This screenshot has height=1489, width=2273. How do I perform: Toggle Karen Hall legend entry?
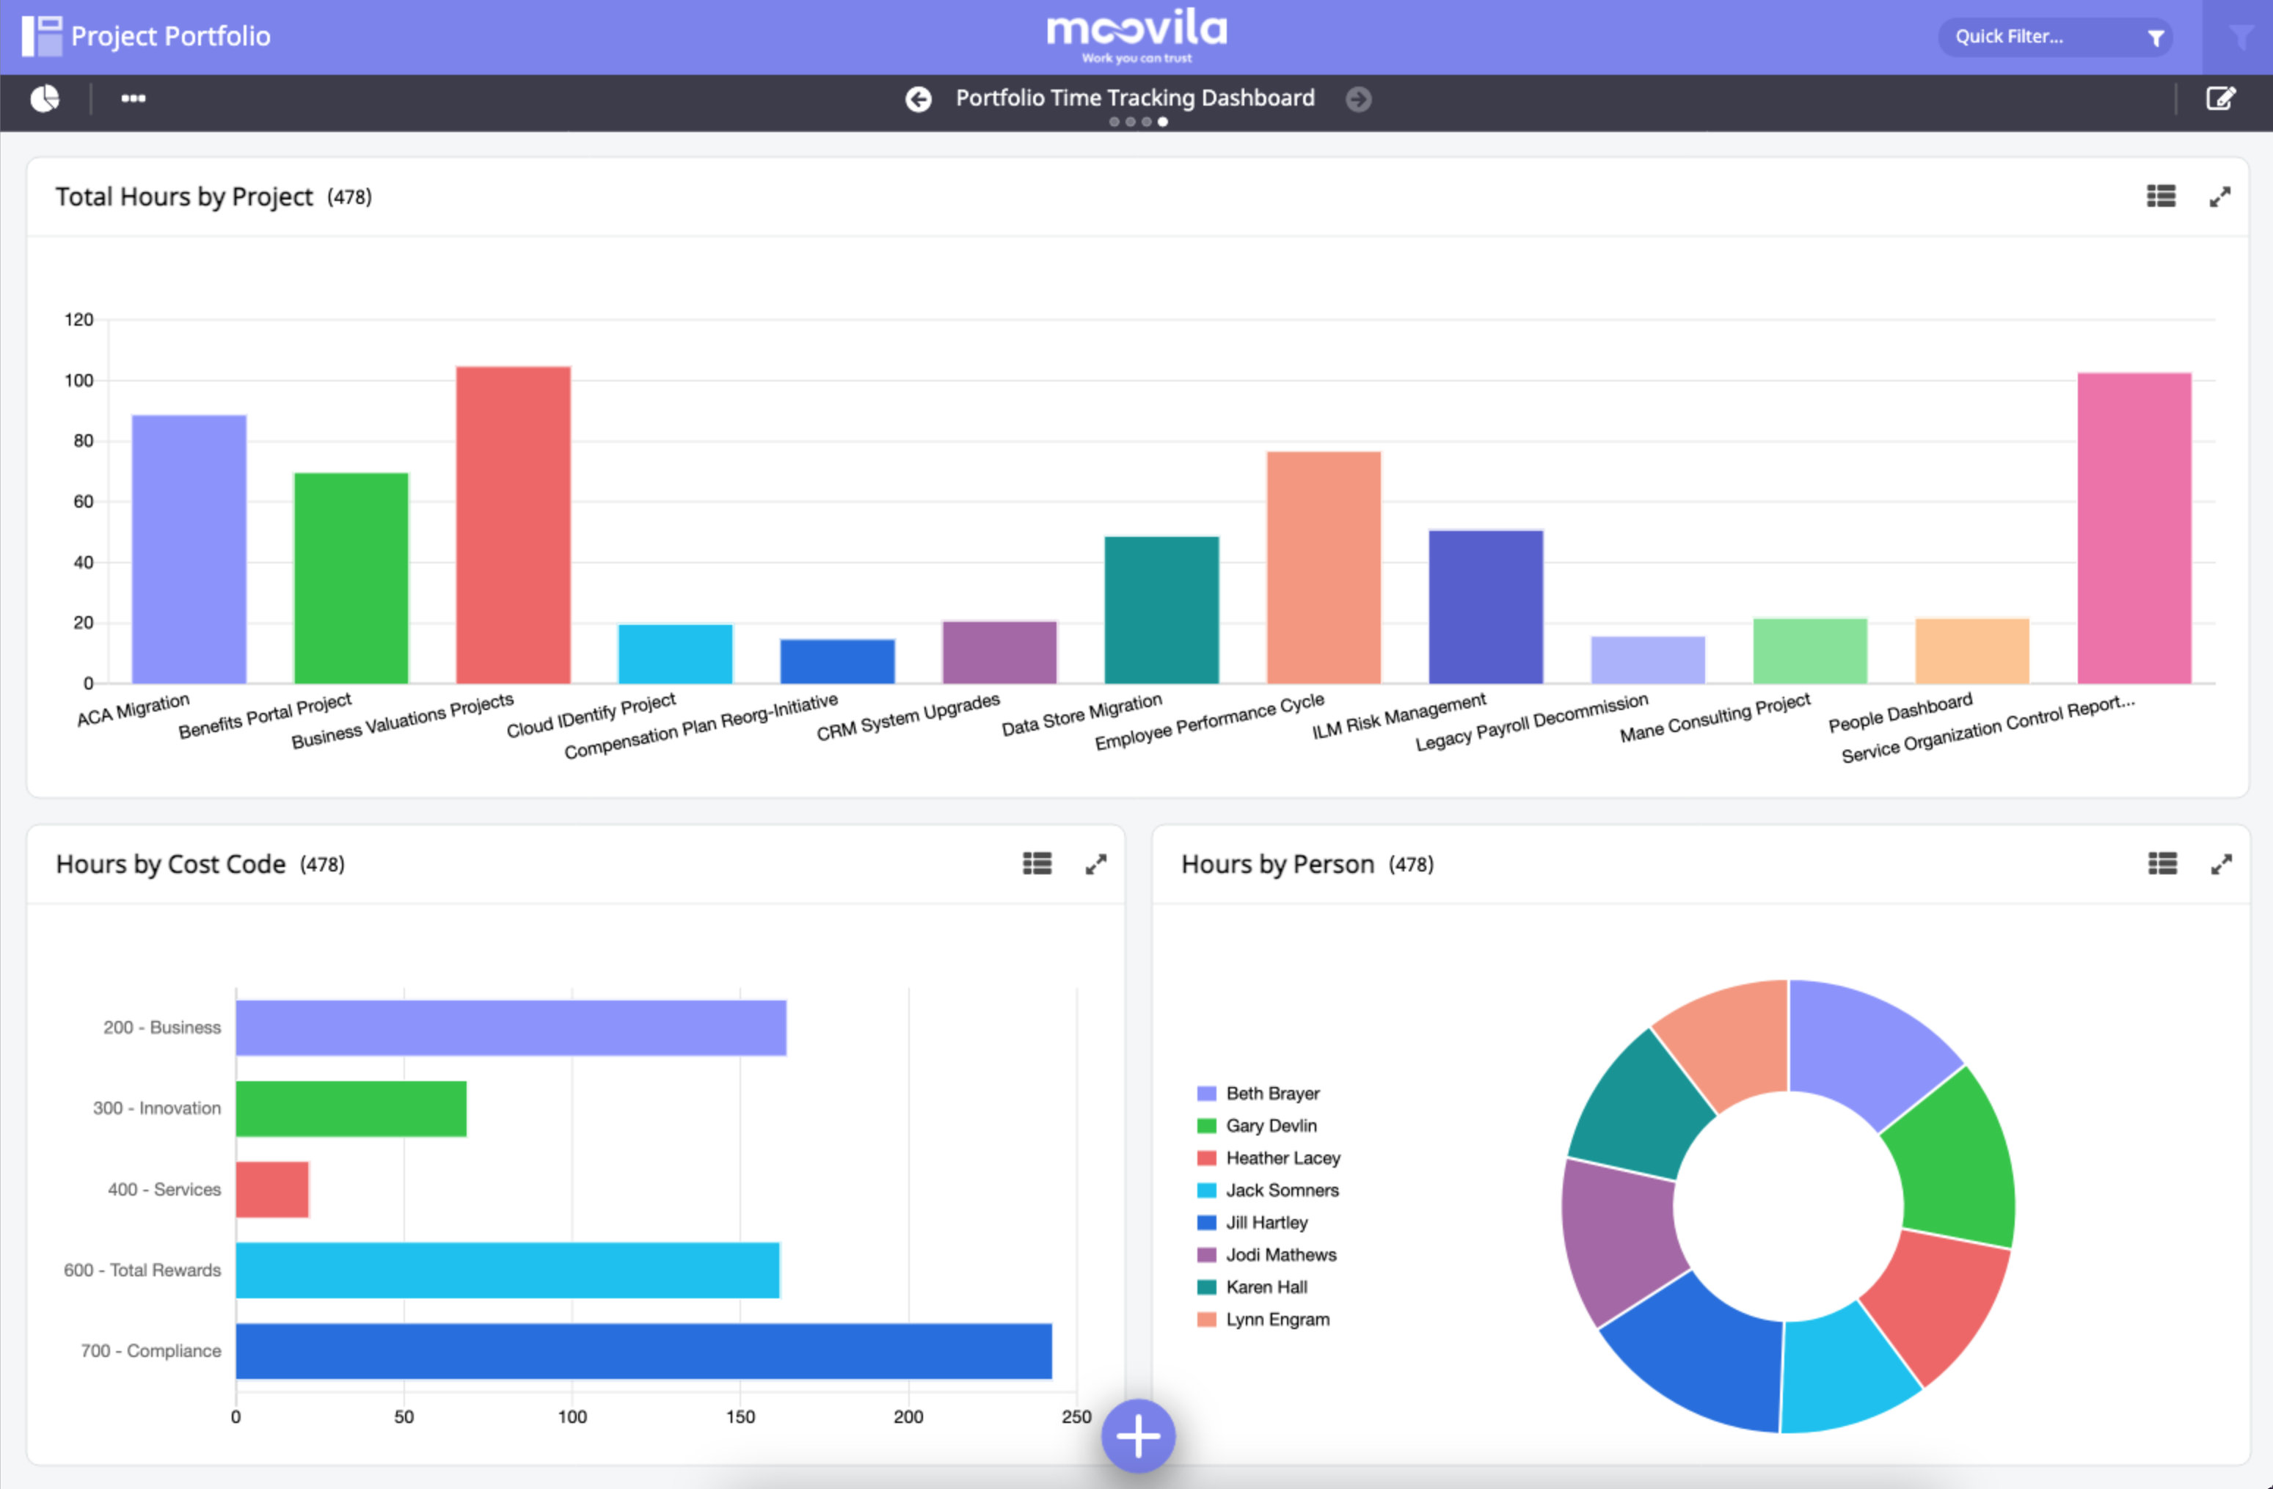tap(1266, 1287)
